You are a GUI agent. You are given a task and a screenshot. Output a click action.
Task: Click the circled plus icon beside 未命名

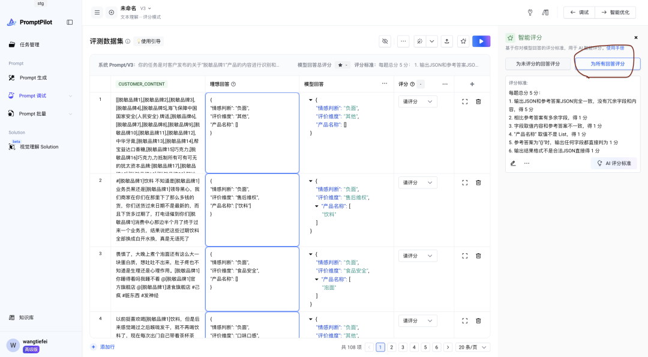111,13
